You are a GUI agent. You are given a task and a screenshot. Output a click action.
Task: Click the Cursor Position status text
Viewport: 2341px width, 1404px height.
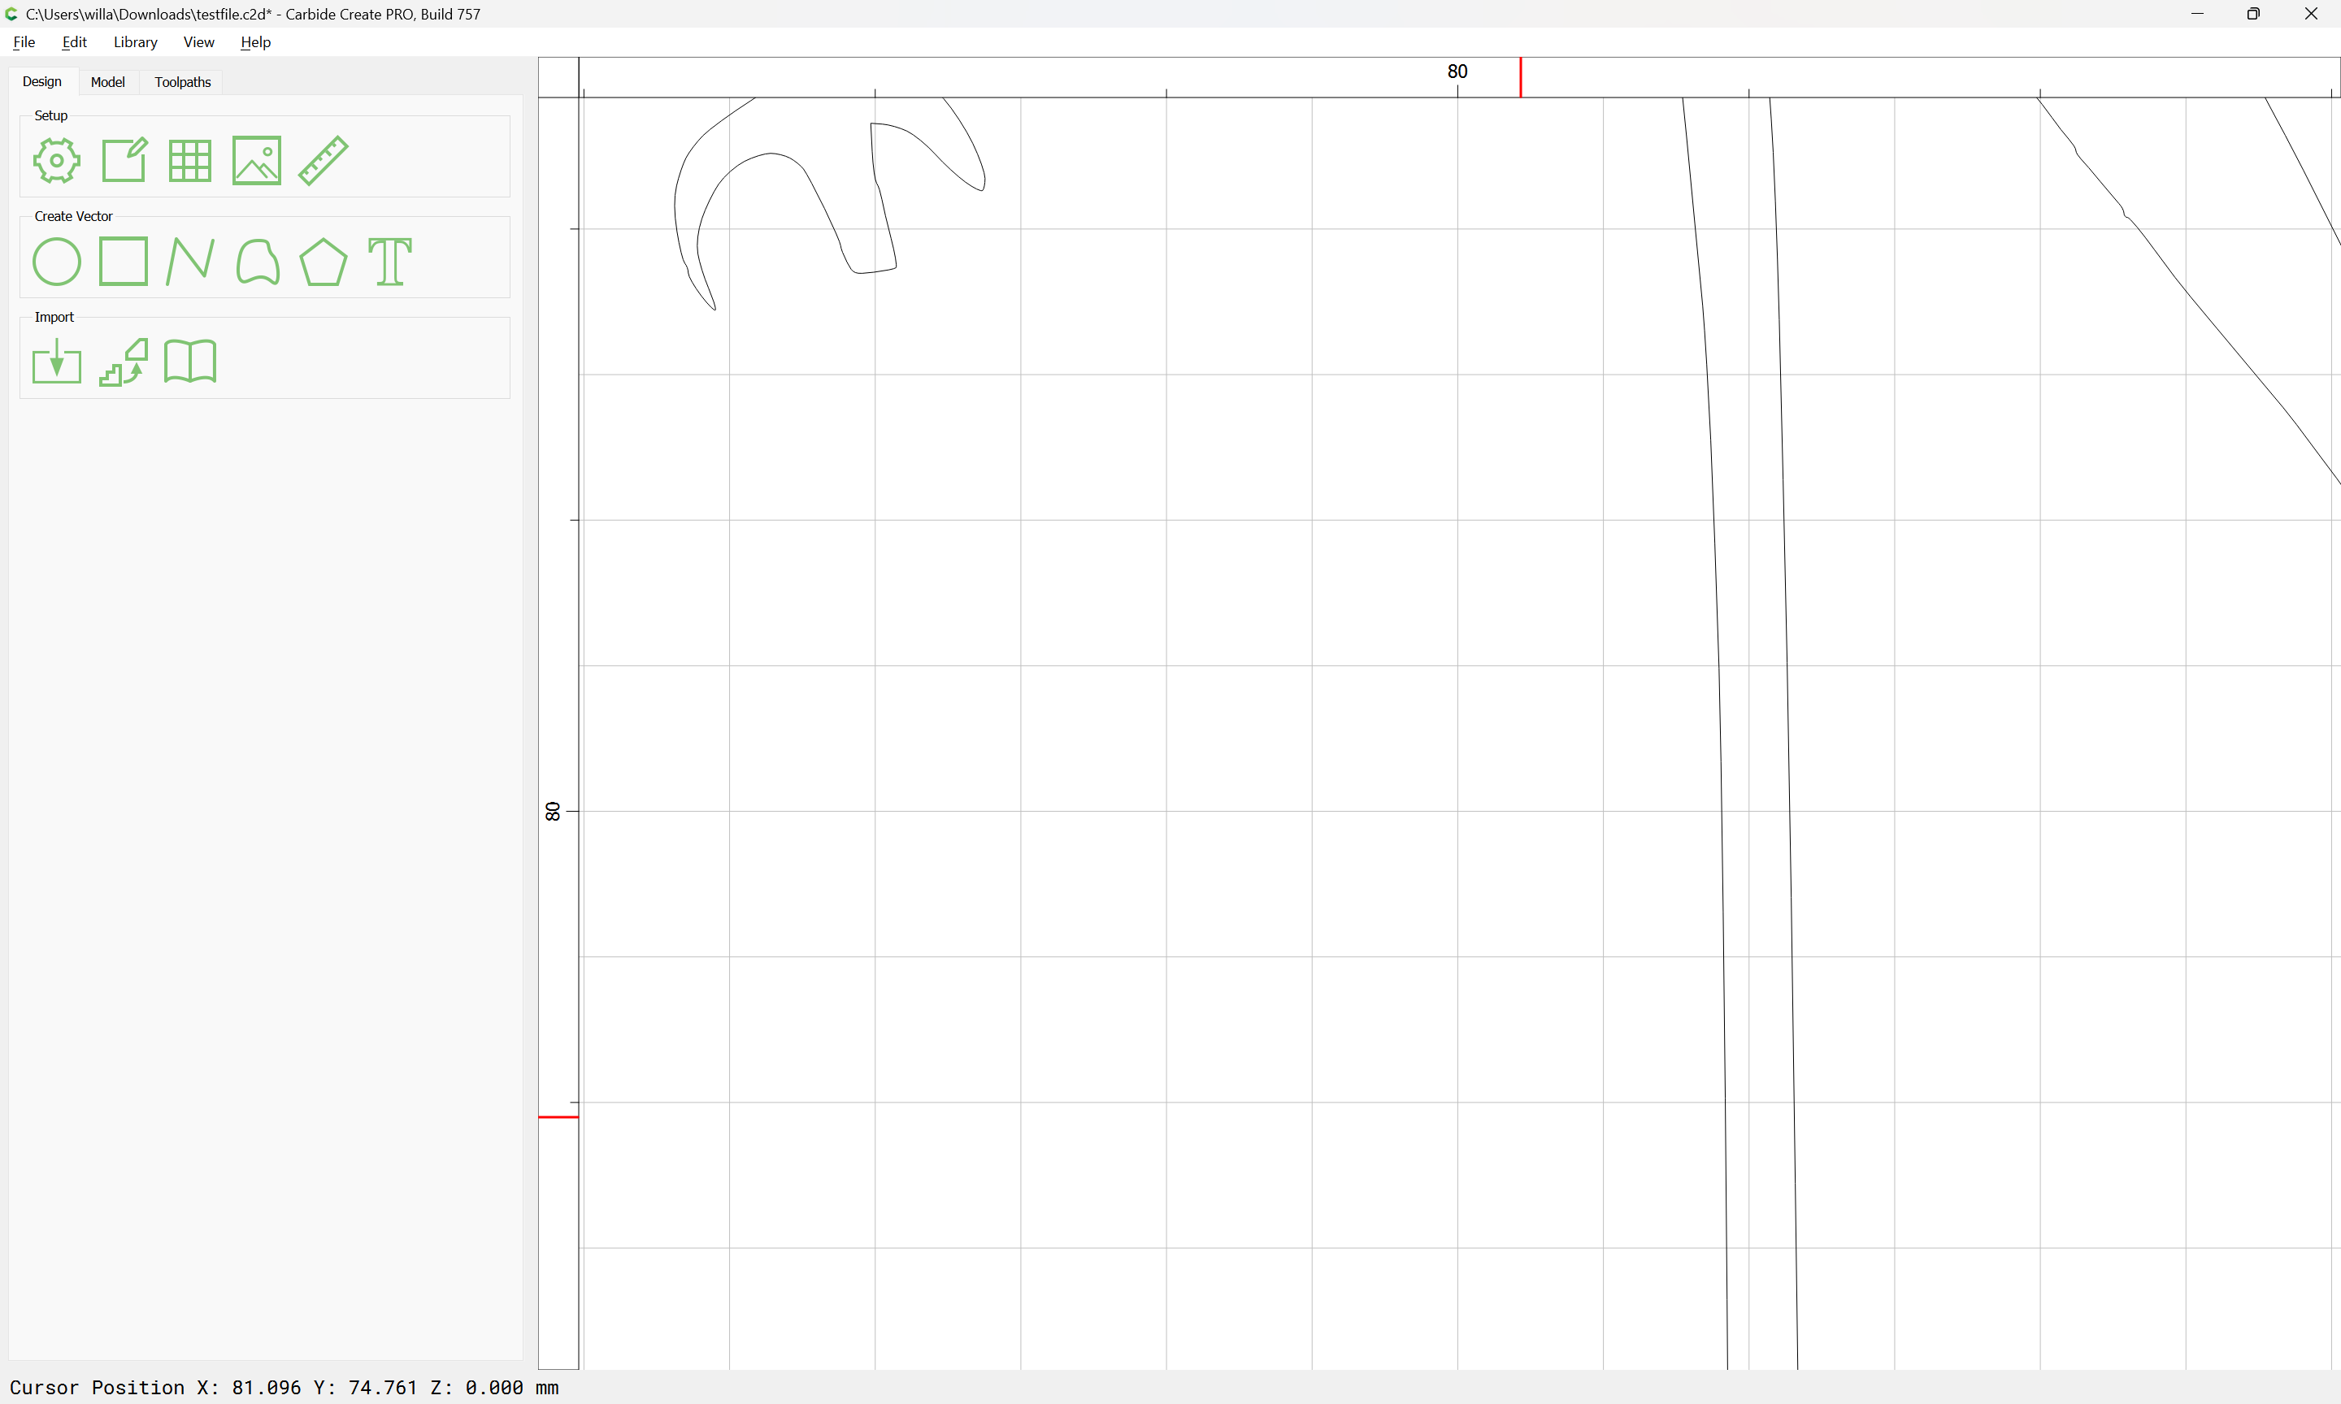pos(284,1388)
